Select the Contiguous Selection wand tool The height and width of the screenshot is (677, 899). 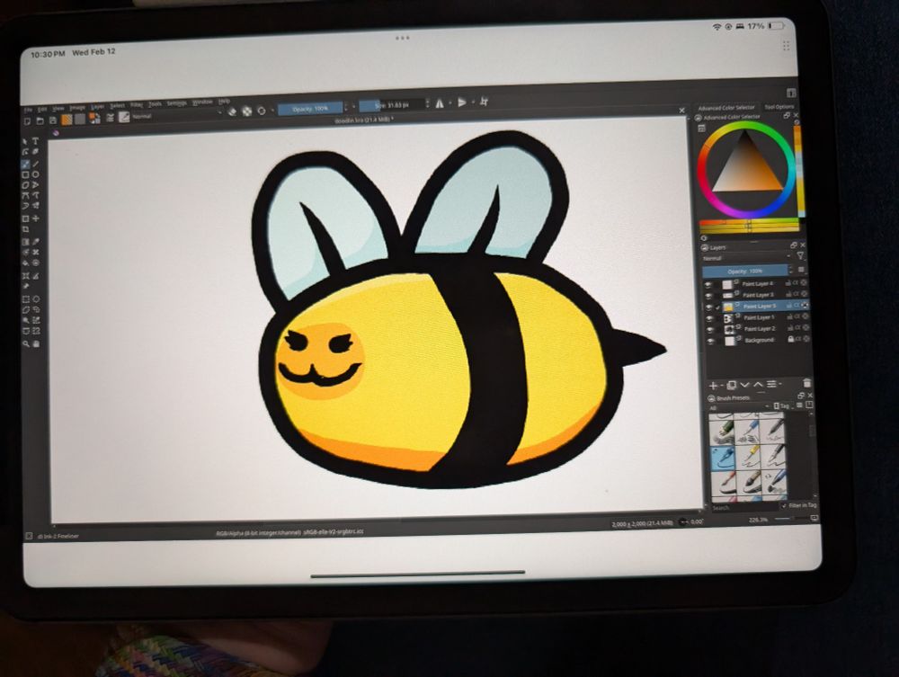pos(26,320)
